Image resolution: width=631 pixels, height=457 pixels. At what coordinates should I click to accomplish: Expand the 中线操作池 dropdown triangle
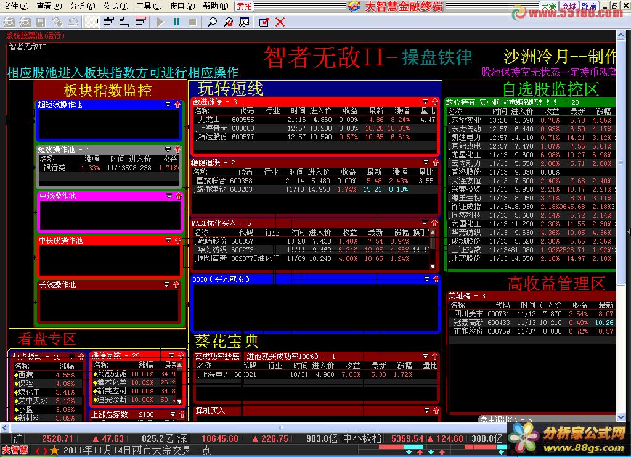tap(169, 196)
